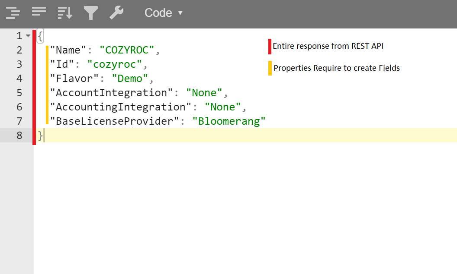Format the JSON with indentation icon

13,13
